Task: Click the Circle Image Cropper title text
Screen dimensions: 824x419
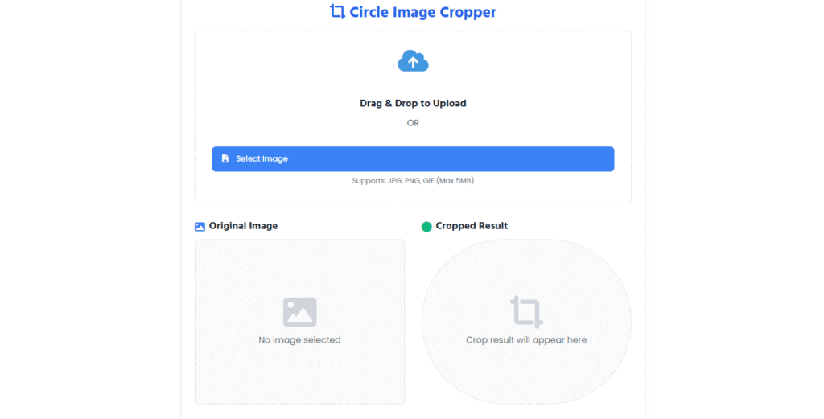Action: click(422, 12)
